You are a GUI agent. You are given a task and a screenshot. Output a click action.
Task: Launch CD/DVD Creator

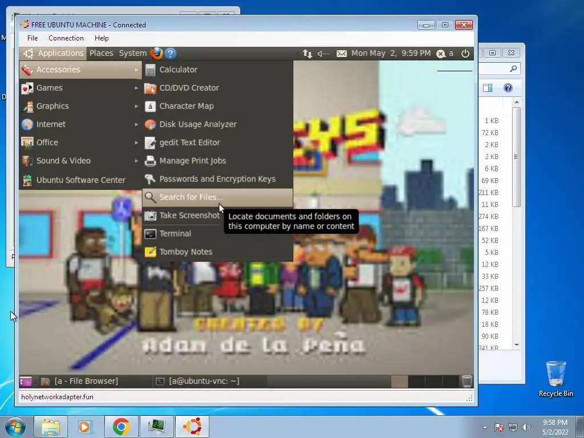217,88
